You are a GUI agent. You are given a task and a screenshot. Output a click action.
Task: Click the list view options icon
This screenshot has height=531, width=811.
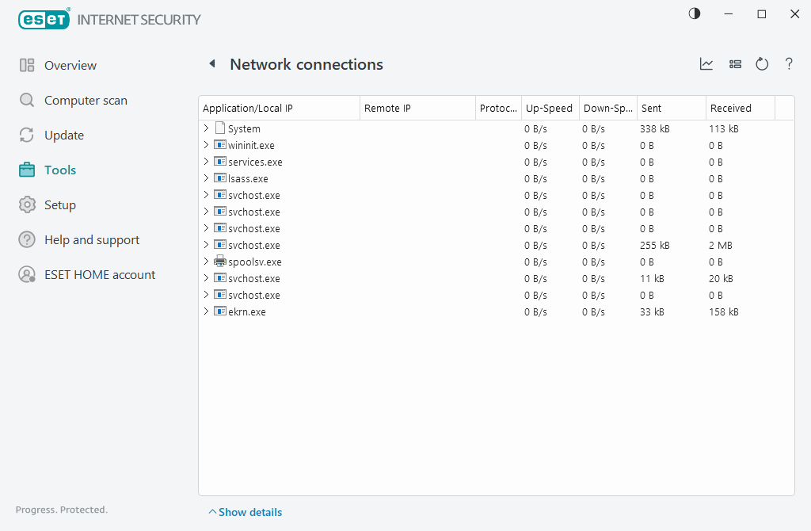(x=735, y=64)
